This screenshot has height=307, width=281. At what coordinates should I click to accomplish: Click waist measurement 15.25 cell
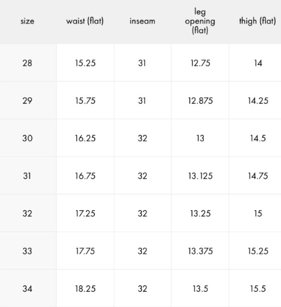point(85,63)
